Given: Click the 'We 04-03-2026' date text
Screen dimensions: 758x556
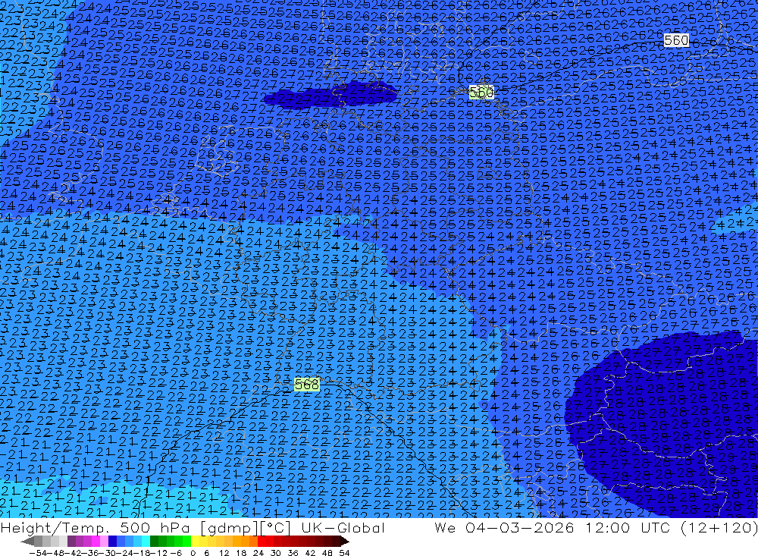Looking at the screenshot, I should pyautogui.click(x=504, y=527).
